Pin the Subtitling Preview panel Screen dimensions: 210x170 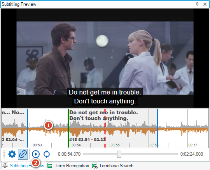tap(197, 4)
